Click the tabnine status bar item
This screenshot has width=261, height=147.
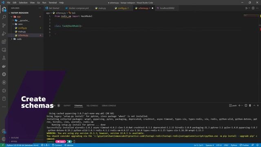point(69,145)
